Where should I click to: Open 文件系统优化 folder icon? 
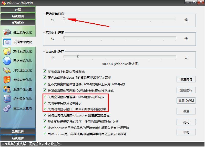7,51
